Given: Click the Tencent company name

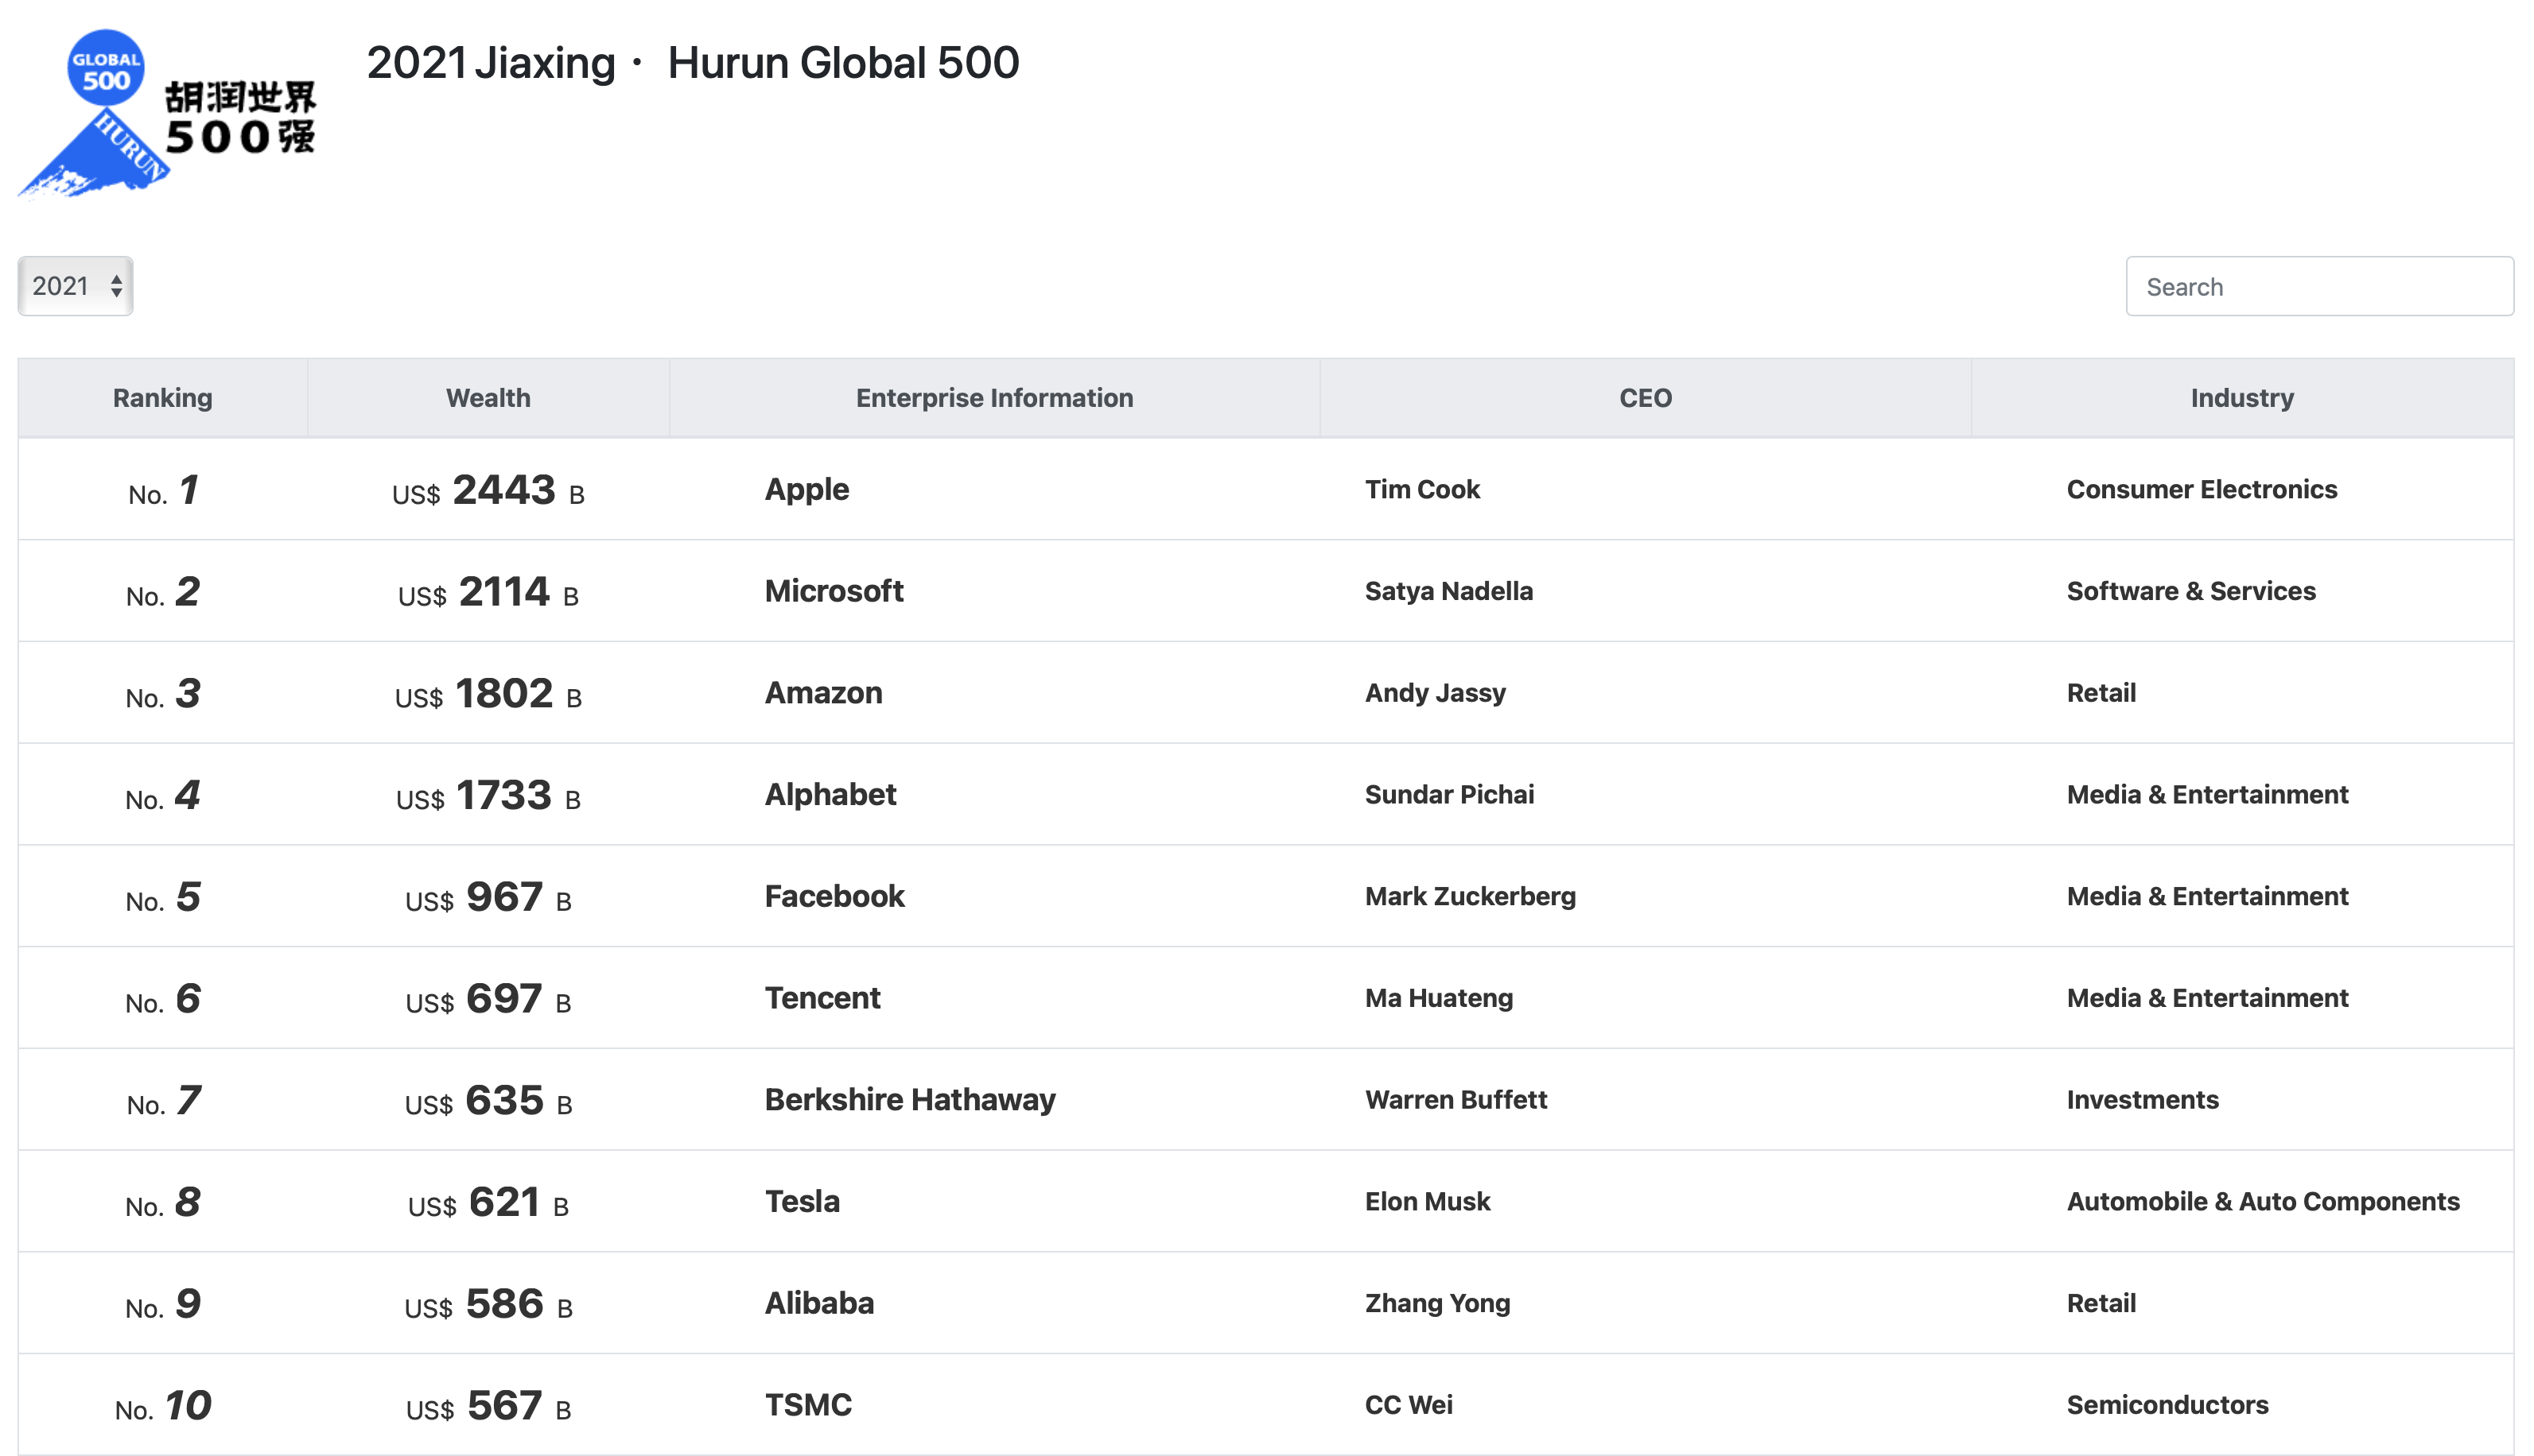Looking at the screenshot, I should (x=822, y=998).
